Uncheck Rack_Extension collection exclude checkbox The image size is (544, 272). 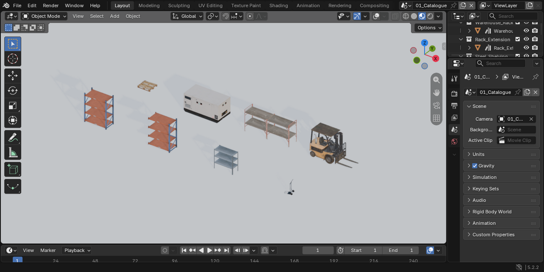pos(518,39)
